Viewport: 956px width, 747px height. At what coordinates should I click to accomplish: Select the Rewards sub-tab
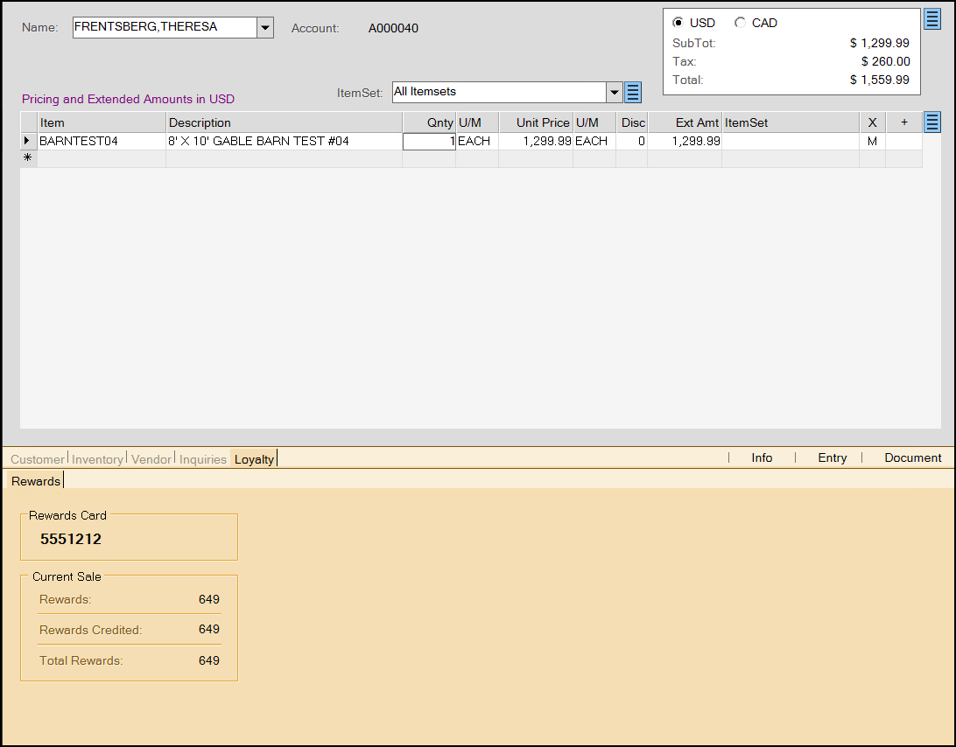[x=36, y=481]
